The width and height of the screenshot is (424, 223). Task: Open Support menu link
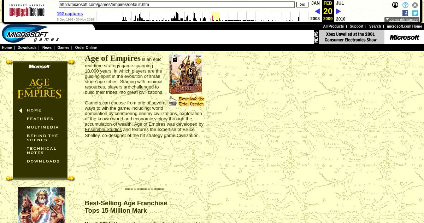357,27
